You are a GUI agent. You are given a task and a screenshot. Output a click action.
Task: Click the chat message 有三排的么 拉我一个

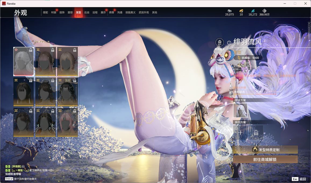pyautogui.click(x=41, y=170)
